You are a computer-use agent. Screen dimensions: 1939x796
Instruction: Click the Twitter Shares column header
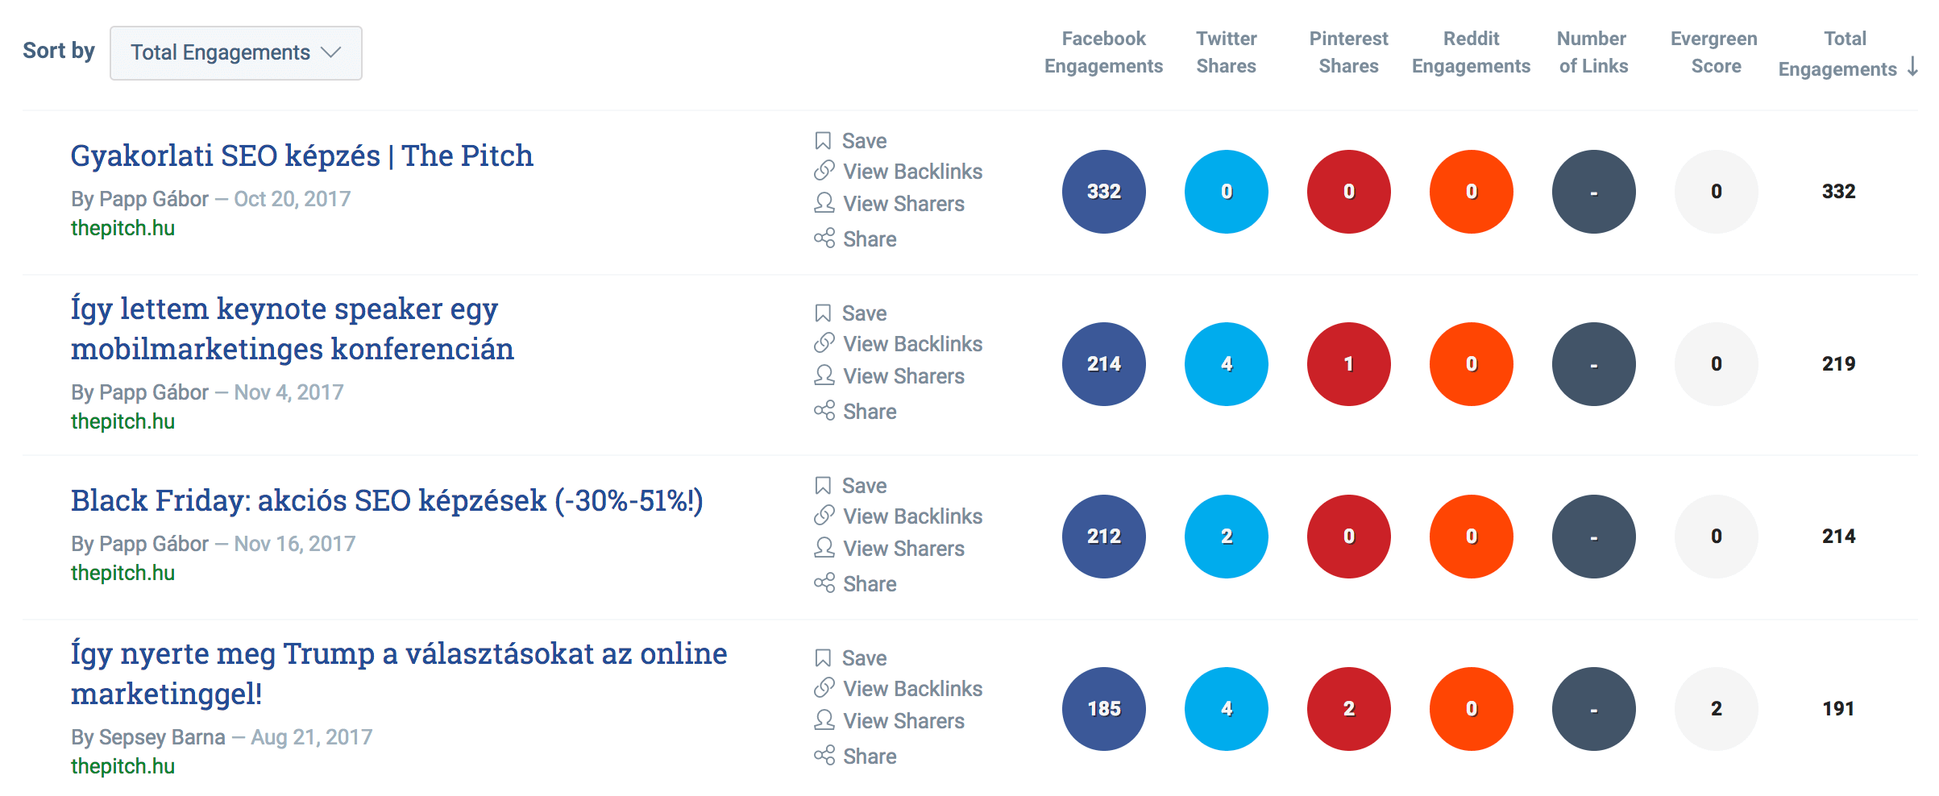click(x=1226, y=52)
